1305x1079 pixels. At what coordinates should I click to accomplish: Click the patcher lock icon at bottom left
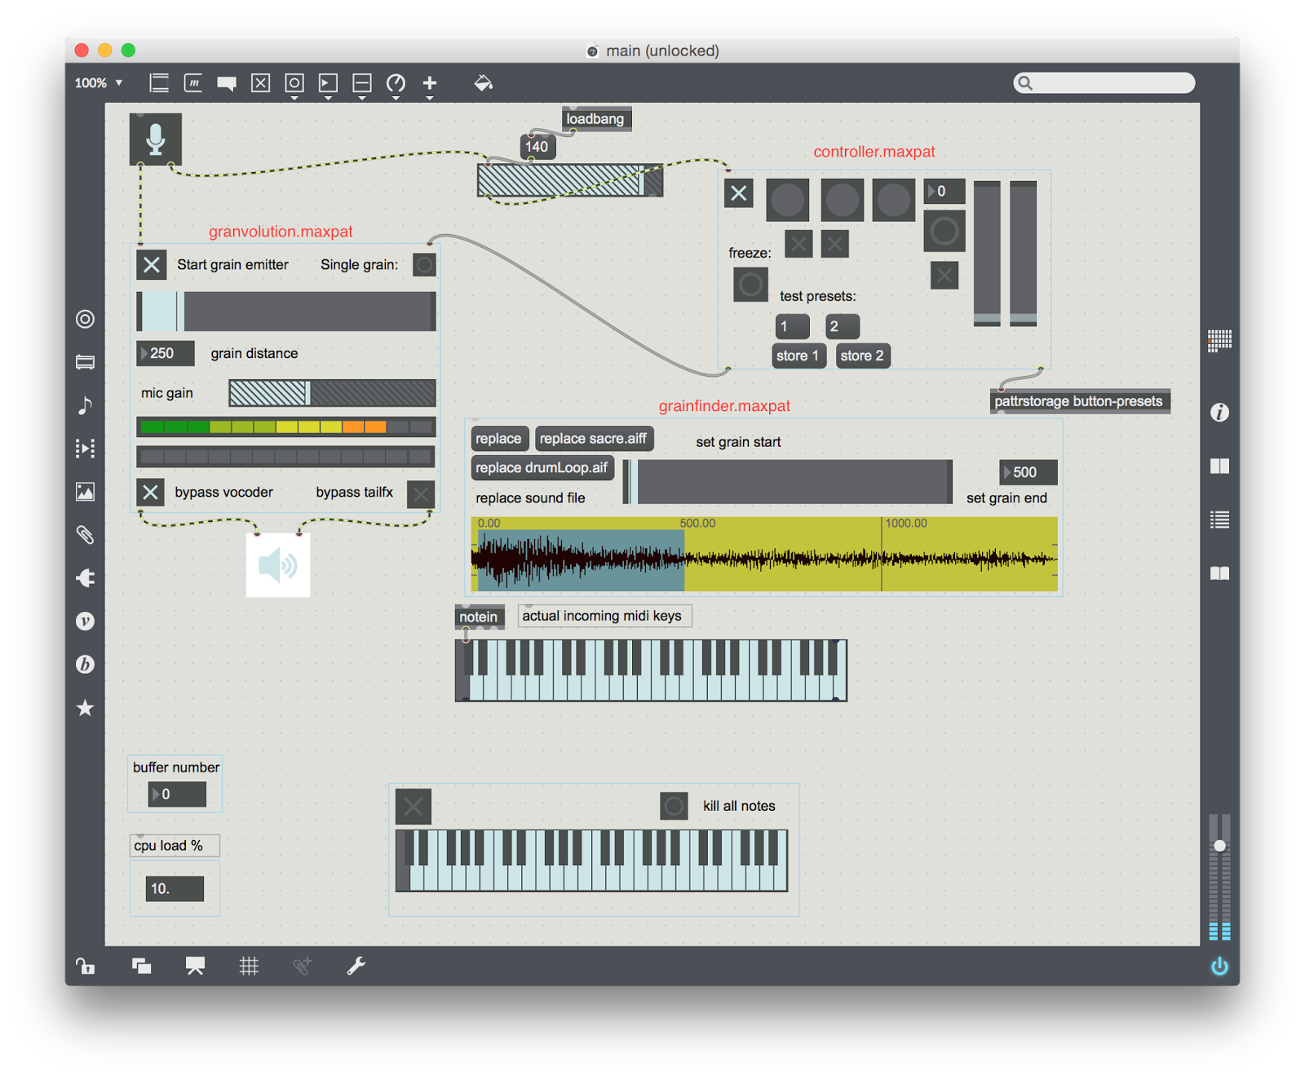pos(86,966)
